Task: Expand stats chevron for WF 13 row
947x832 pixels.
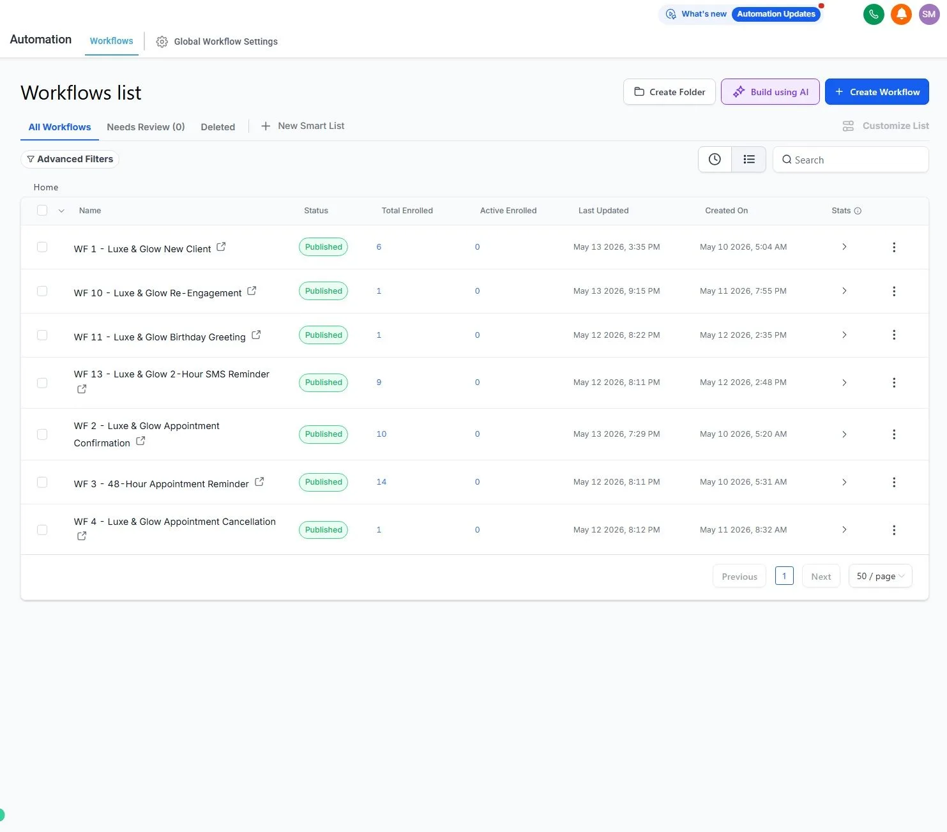Action: pos(844,382)
